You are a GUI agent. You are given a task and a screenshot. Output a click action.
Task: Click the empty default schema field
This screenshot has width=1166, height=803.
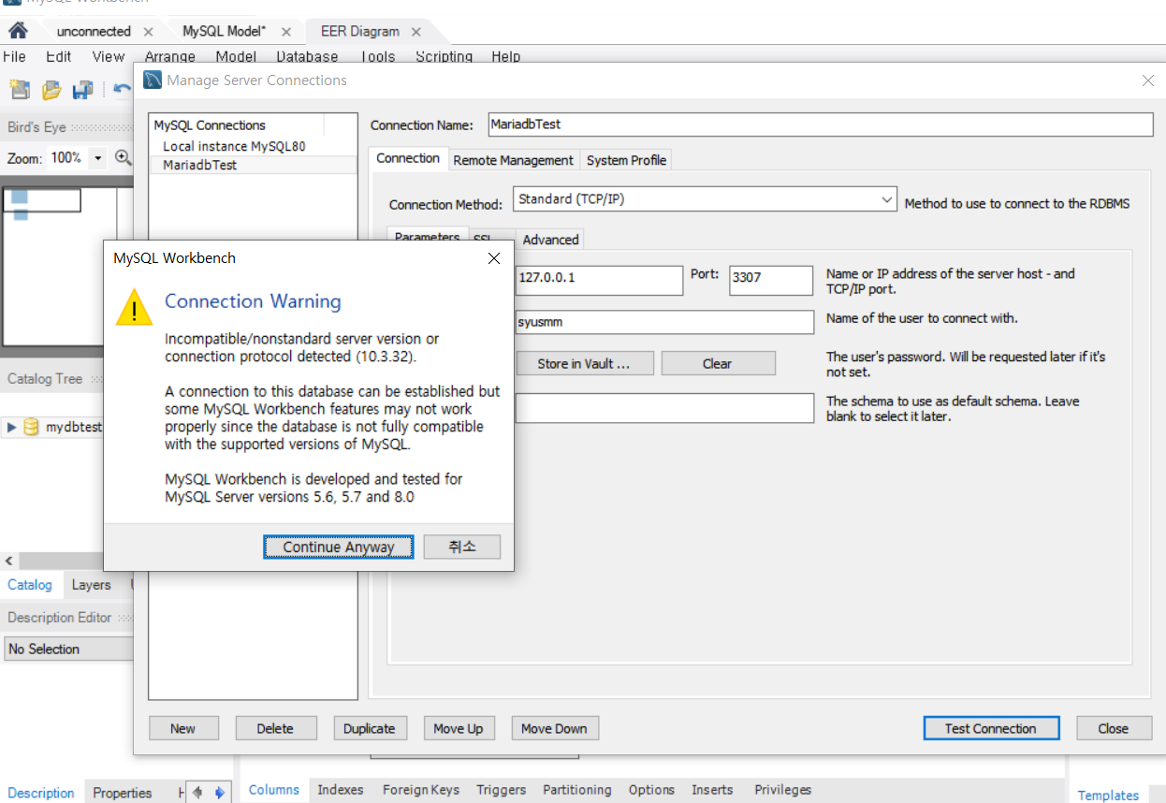(664, 407)
